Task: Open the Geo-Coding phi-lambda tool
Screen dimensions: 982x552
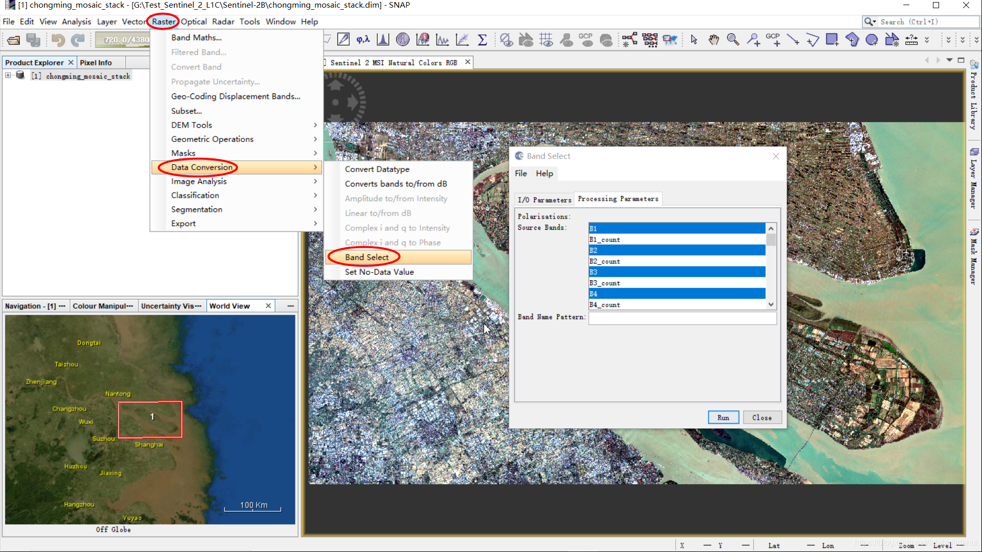Action: pos(363,40)
